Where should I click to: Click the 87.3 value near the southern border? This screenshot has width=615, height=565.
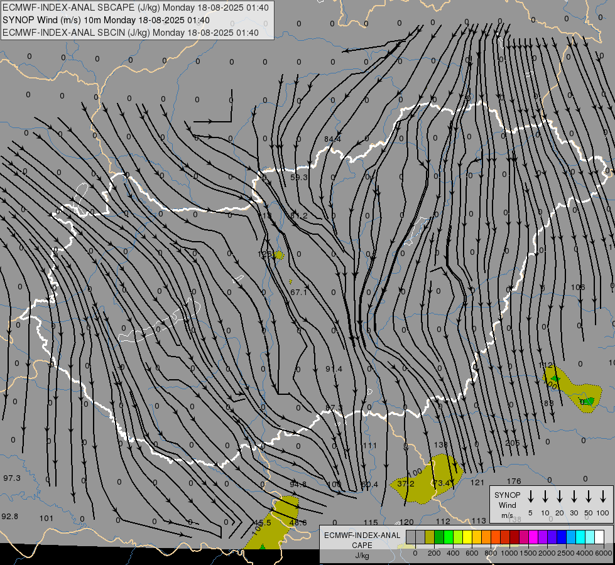pyautogui.click(x=334, y=408)
